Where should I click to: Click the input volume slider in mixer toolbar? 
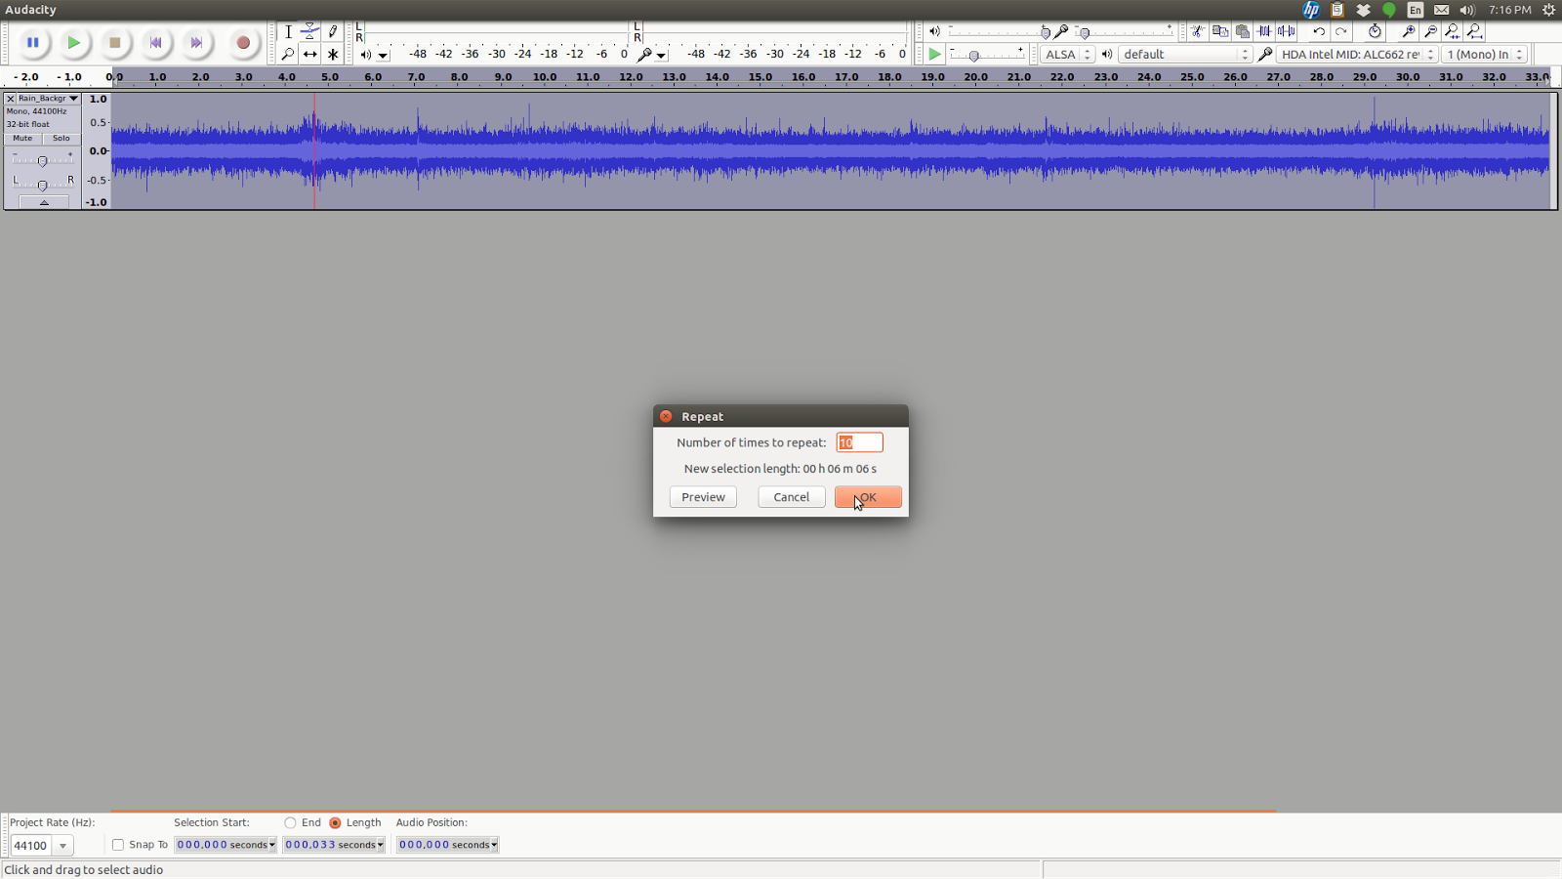click(x=1125, y=31)
